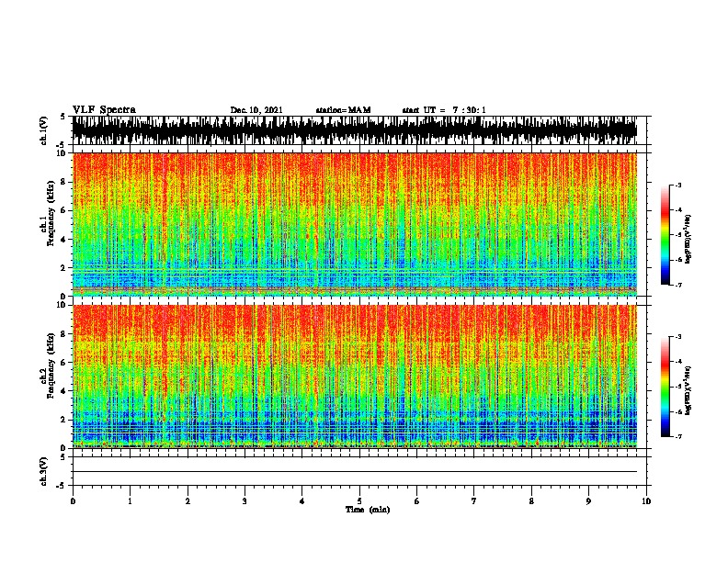Click the "-3" label on ch.1 colorbar

[x=677, y=185]
